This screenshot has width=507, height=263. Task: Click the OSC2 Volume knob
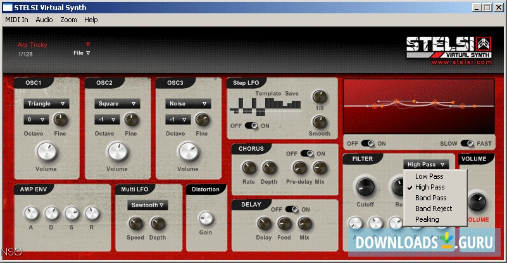[117, 152]
